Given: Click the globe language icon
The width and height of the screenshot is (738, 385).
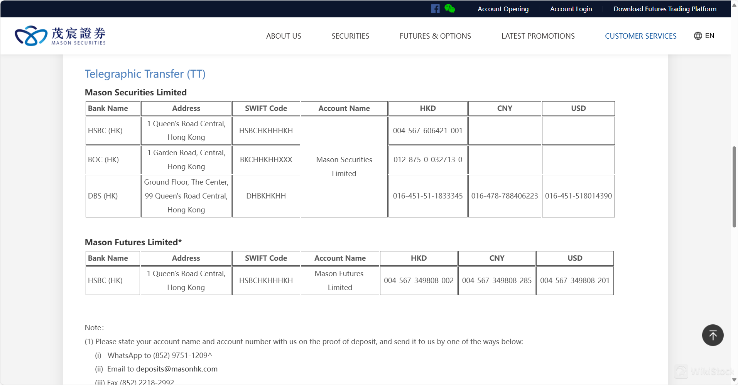Looking at the screenshot, I should click(x=698, y=36).
